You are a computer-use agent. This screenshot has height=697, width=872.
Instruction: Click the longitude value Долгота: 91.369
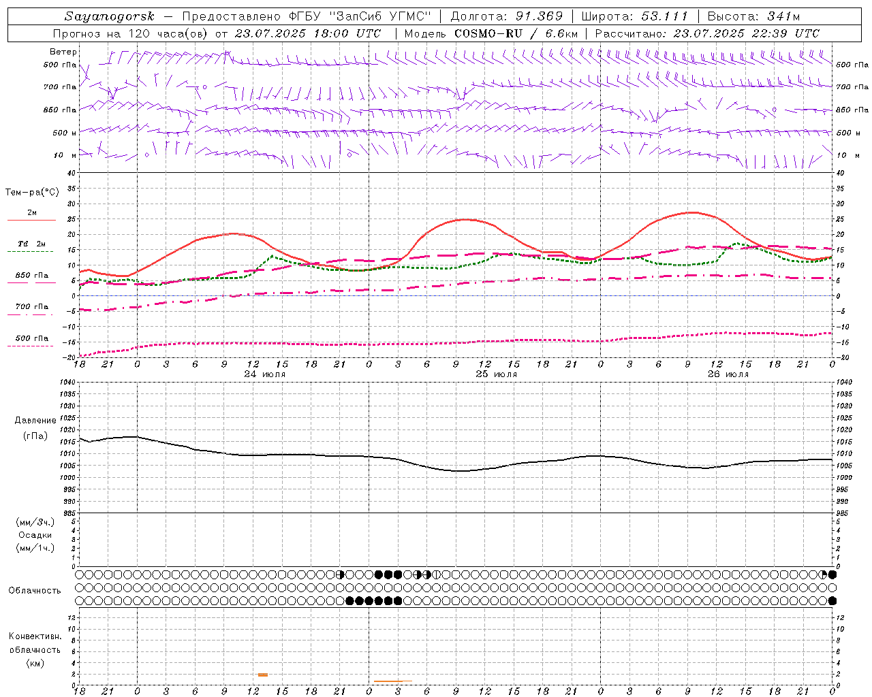(507, 16)
